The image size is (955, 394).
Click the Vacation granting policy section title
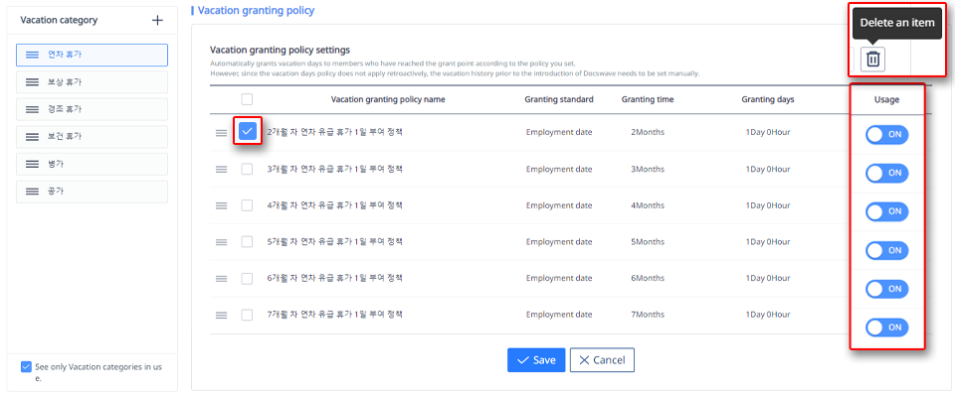click(257, 10)
